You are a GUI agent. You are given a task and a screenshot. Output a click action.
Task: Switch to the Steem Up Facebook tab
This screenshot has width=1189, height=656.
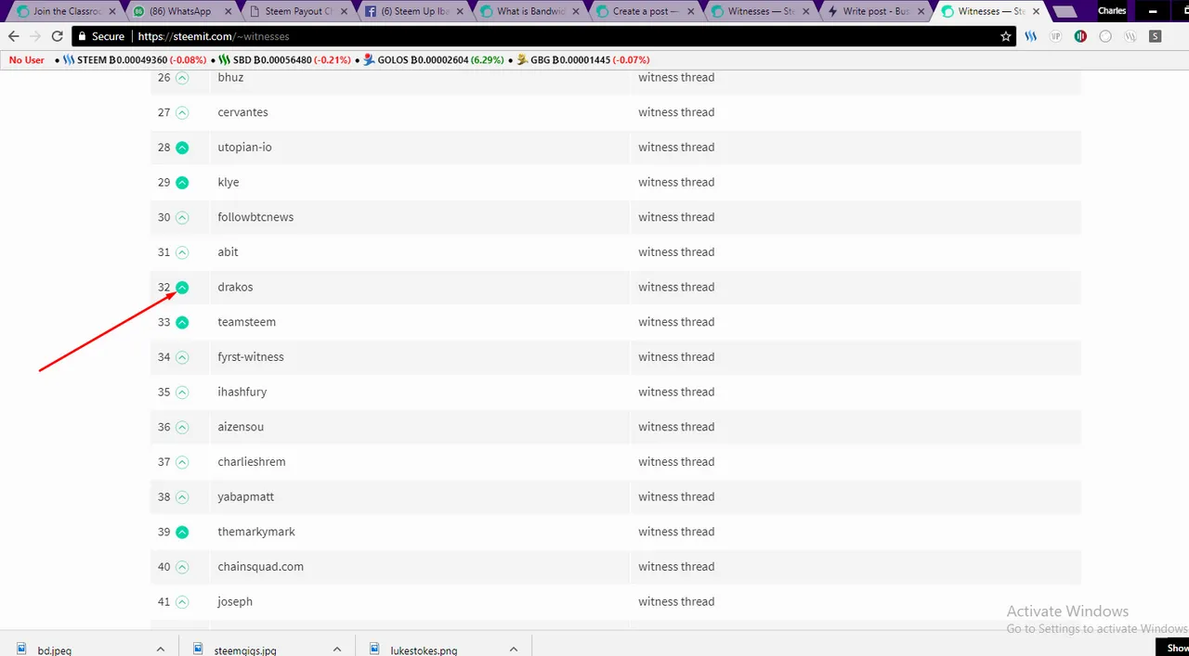[414, 12]
